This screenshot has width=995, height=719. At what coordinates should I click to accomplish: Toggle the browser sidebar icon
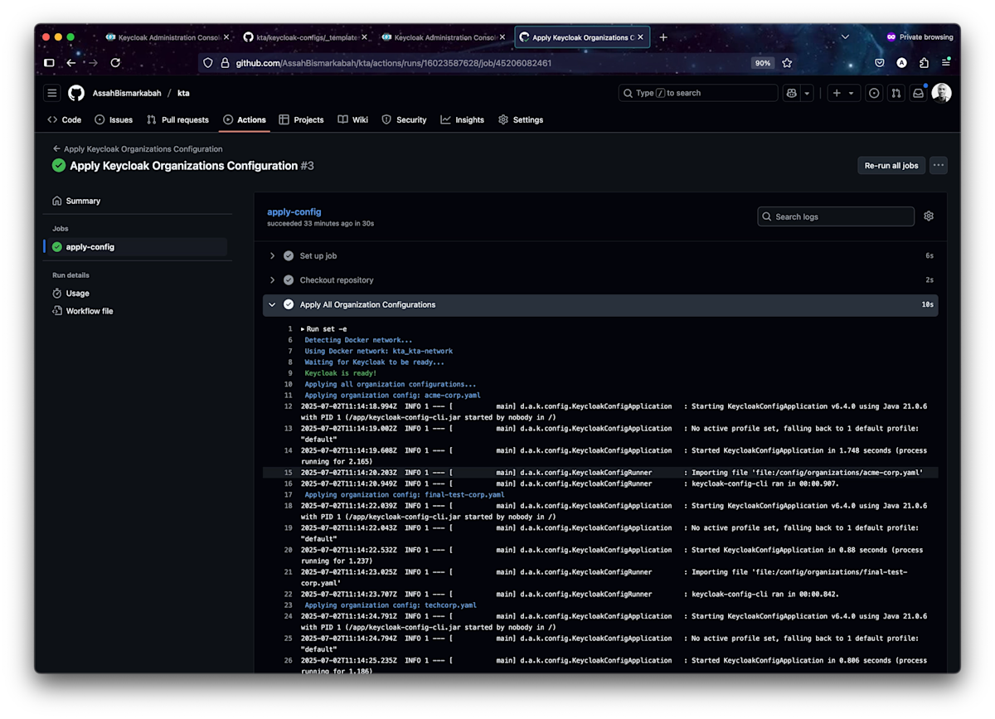49,63
